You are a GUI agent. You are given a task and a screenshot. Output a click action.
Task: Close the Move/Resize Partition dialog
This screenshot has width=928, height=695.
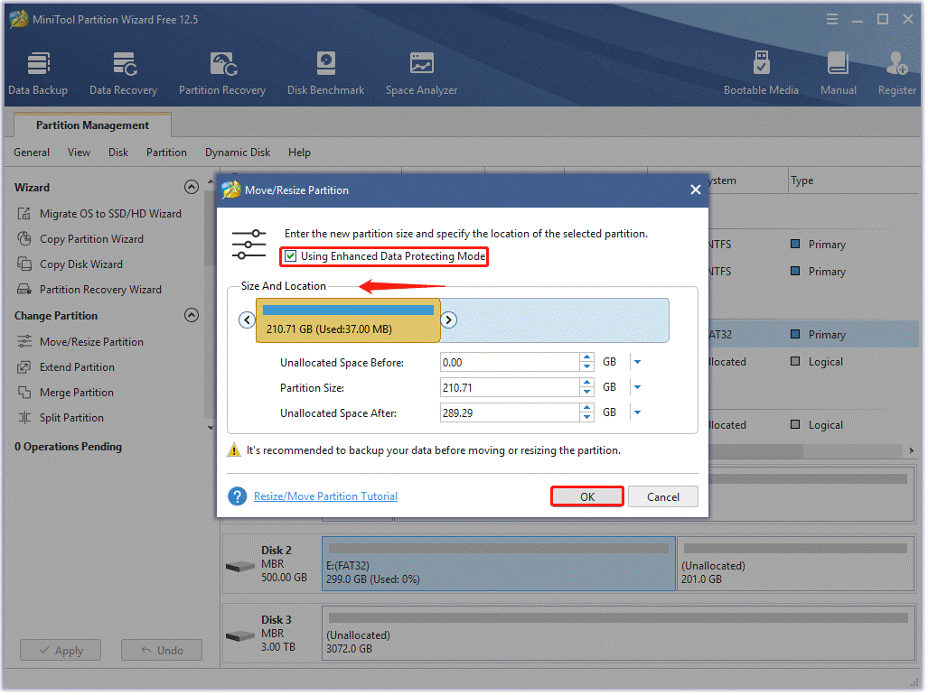point(697,190)
